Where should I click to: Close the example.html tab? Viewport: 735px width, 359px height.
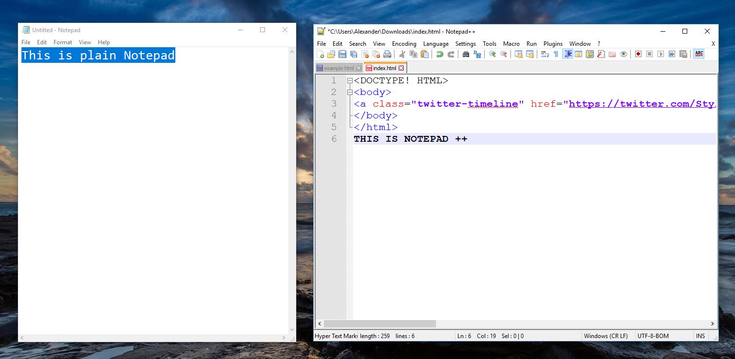point(359,68)
